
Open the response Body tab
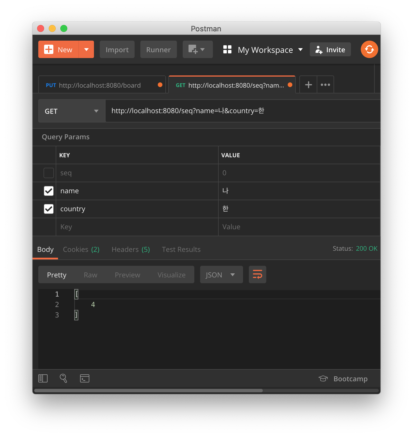pyautogui.click(x=46, y=250)
